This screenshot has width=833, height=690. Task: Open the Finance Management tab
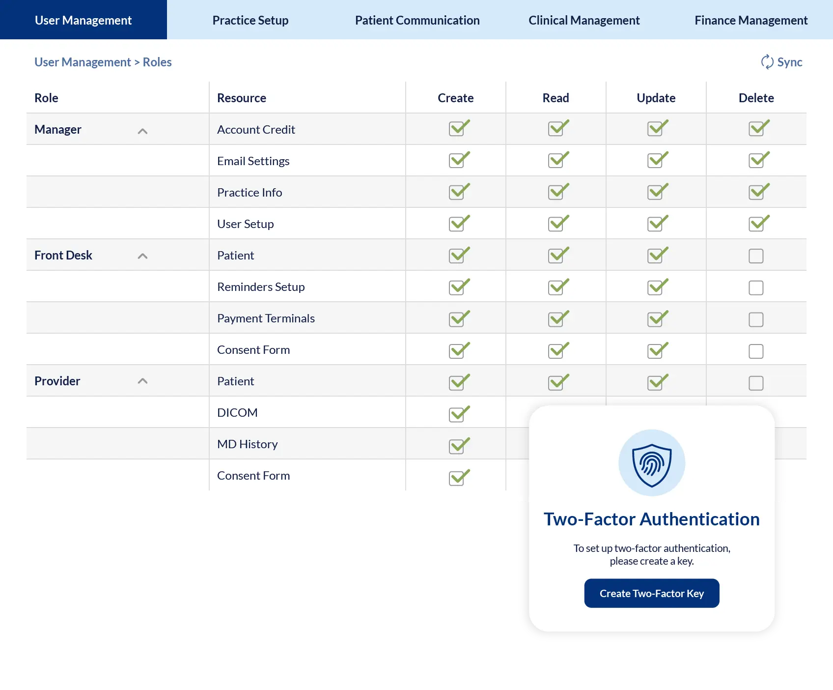pyautogui.click(x=751, y=20)
